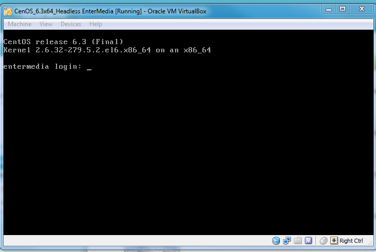376x252 pixels.
Task: Click the CentOS release 6.3 text line
Action: point(63,42)
